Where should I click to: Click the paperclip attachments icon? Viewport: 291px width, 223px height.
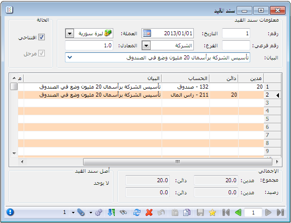point(81,212)
